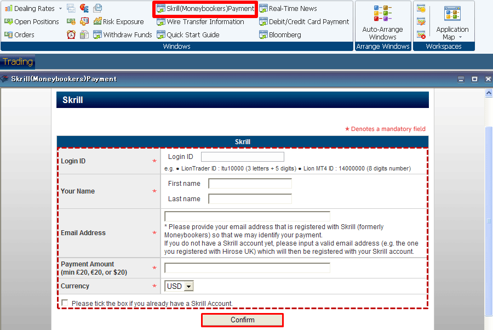The image size is (493, 330).
Task: Click the Open Positions item
Action: pyautogui.click(x=32, y=22)
